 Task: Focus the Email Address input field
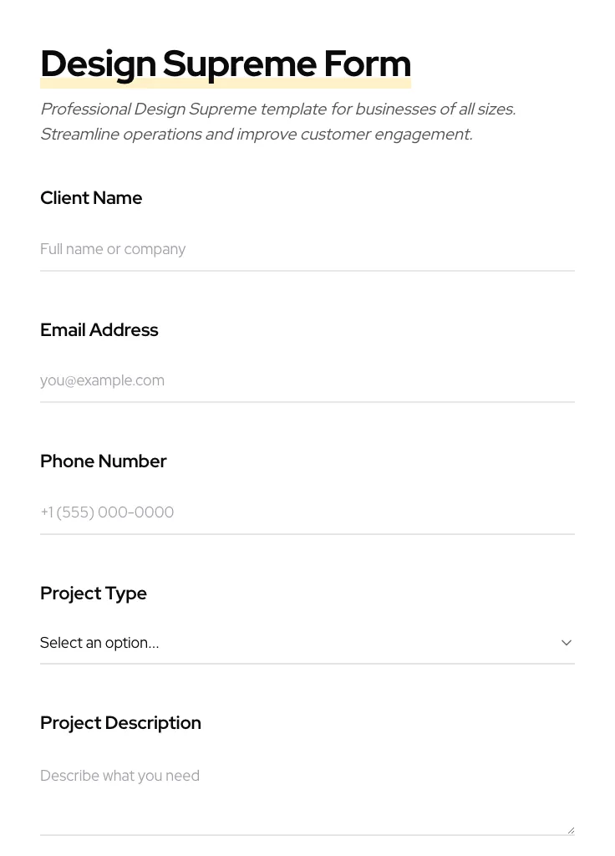(307, 380)
